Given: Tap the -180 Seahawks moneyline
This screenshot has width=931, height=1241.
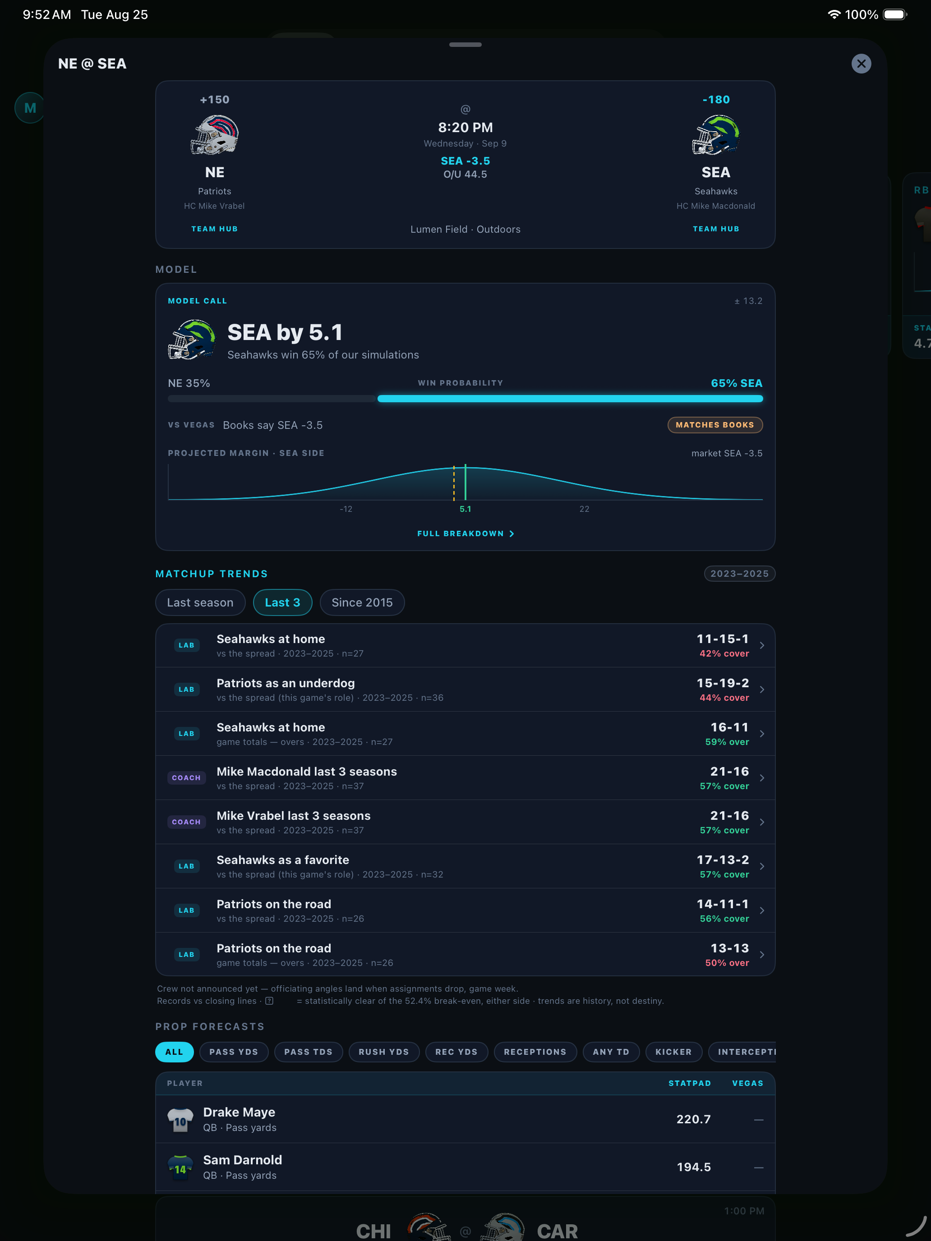Looking at the screenshot, I should (x=715, y=99).
